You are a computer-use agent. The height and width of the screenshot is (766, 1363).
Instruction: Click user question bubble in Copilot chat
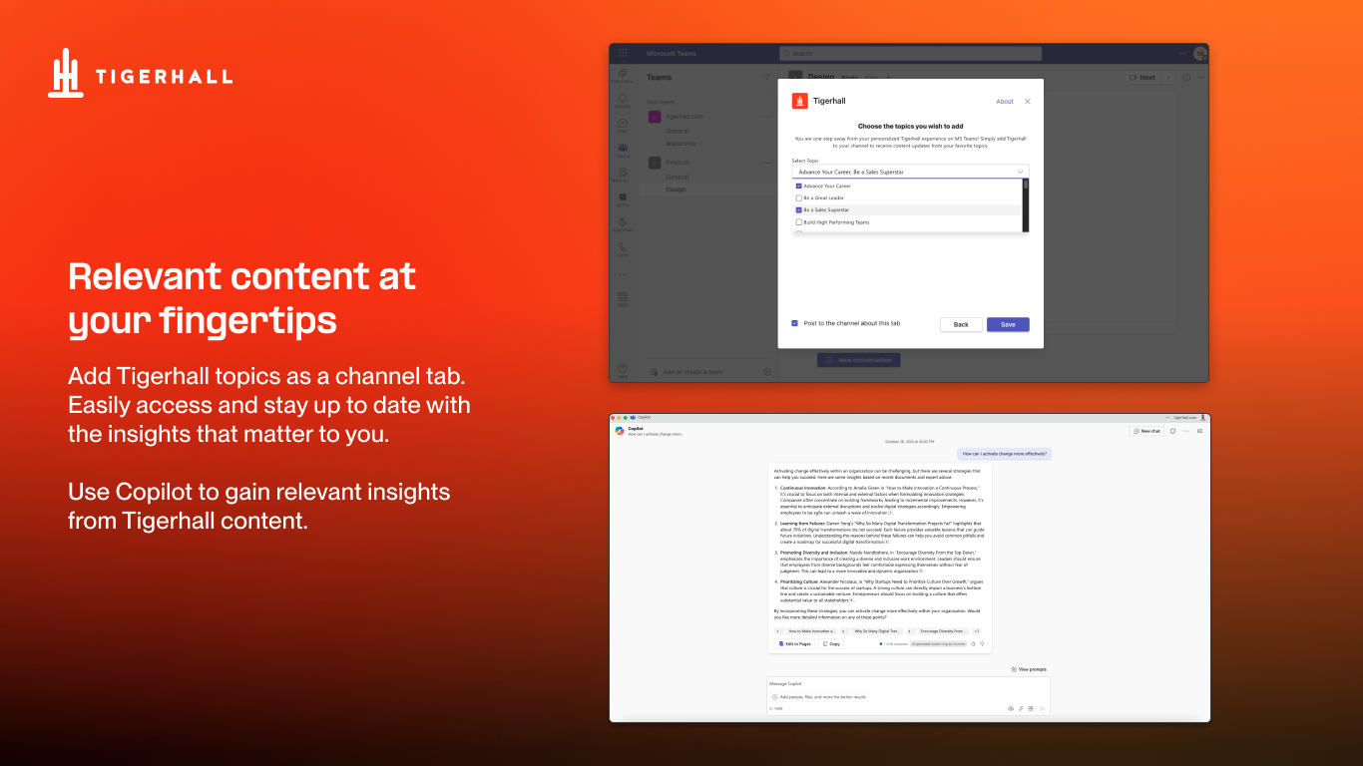point(1005,453)
